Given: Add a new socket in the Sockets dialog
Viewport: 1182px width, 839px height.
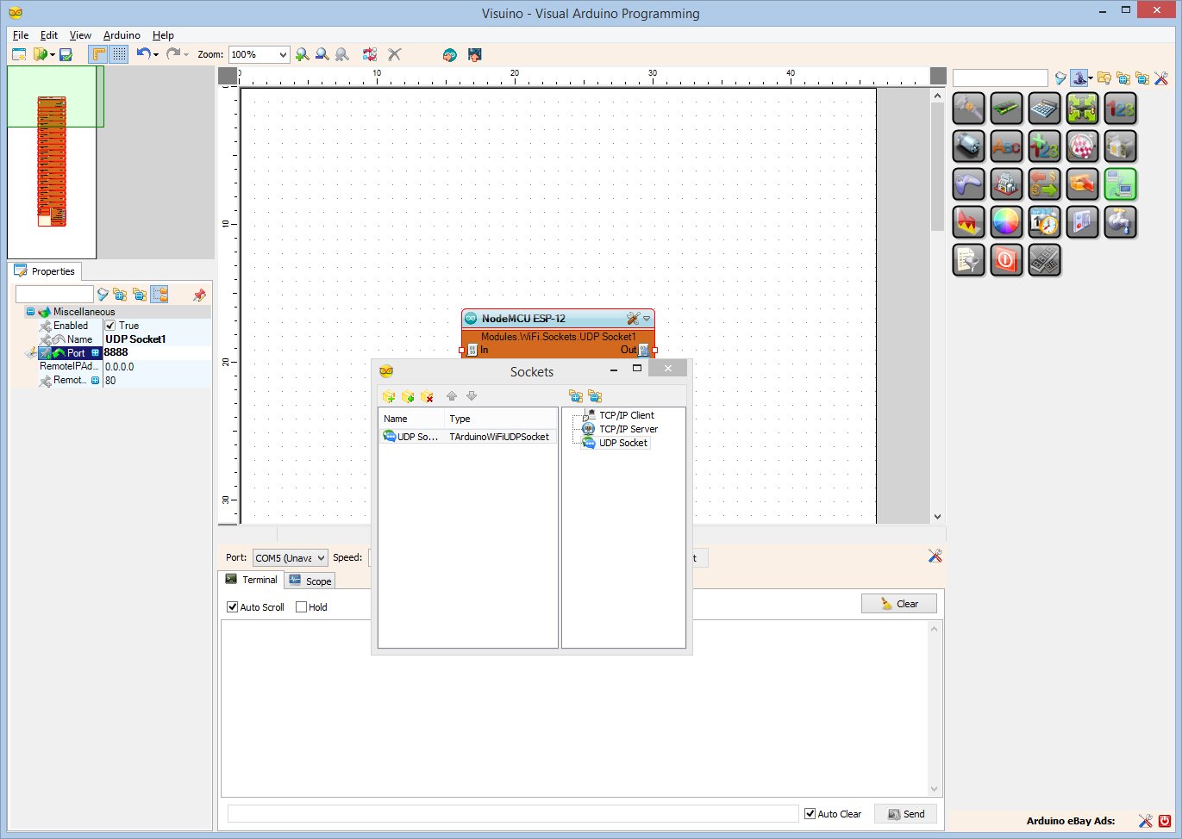Looking at the screenshot, I should (389, 396).
